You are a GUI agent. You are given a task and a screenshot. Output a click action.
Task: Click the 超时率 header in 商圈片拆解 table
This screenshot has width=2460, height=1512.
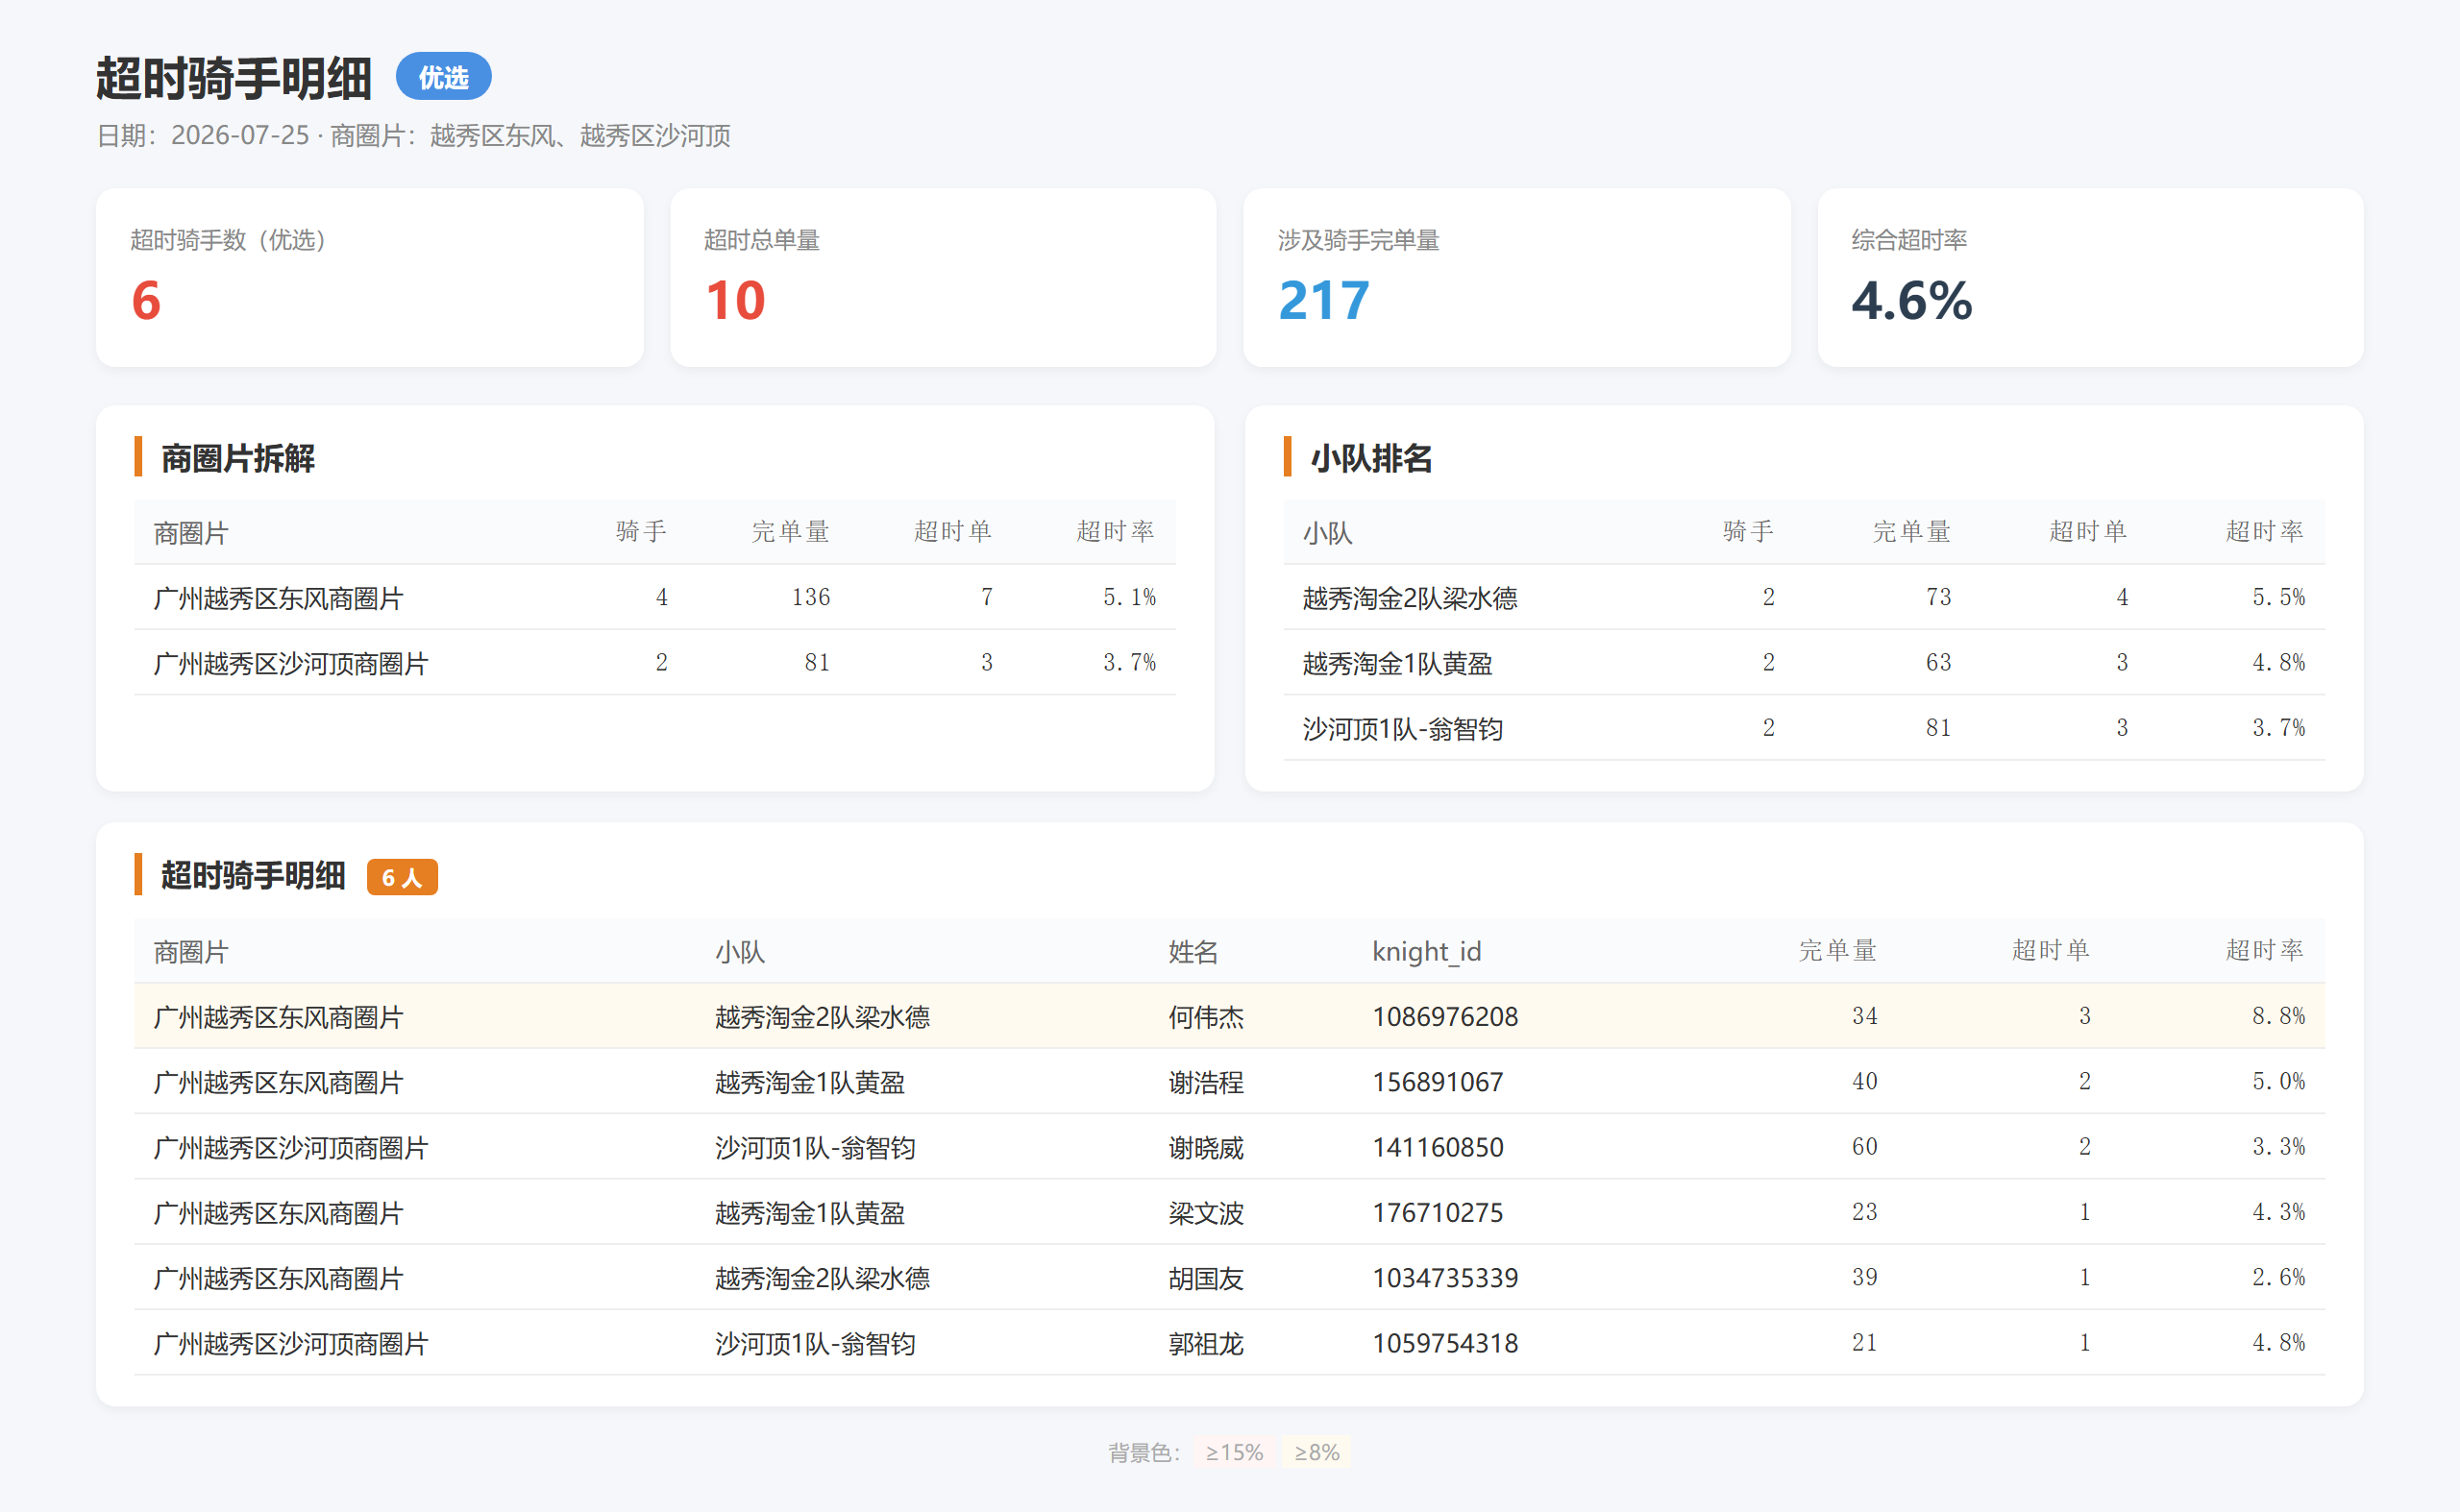(x=1116, y=531)
